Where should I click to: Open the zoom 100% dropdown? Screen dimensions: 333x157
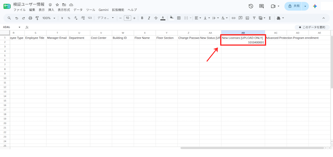pyautogui.click(x=48, y=18)
